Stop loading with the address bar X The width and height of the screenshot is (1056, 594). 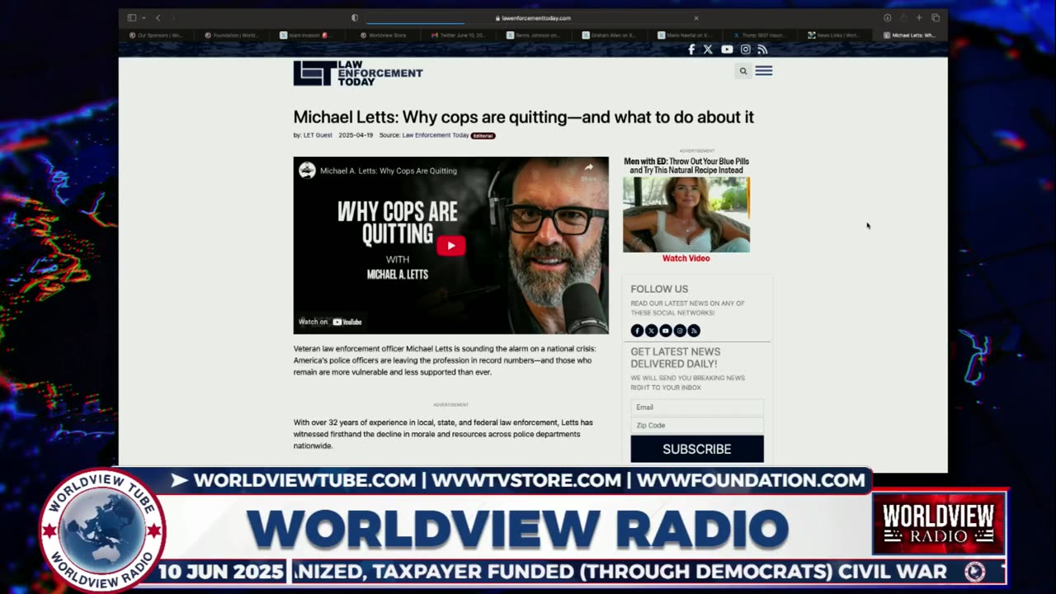[x=695, y=17]
